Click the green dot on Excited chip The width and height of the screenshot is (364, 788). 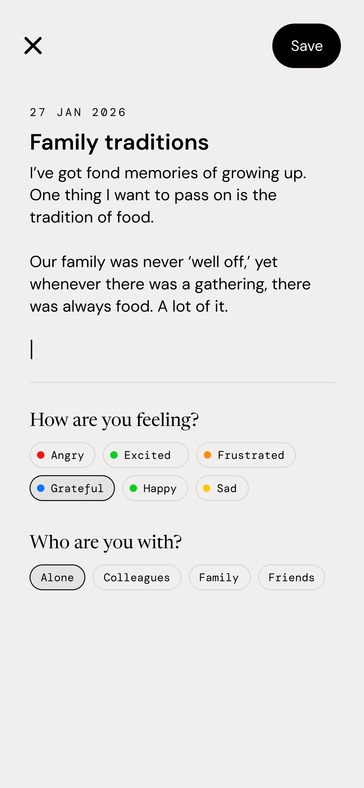(115, 455)
